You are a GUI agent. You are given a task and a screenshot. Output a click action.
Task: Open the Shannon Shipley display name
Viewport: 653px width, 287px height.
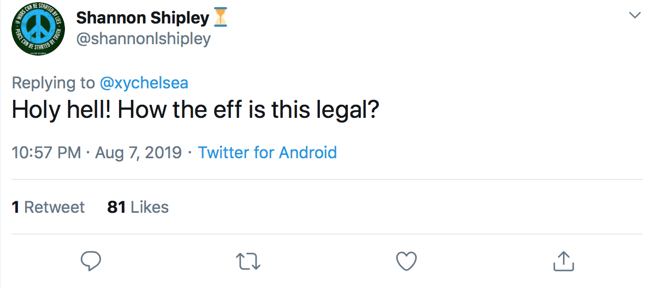(x=143, y=18)
